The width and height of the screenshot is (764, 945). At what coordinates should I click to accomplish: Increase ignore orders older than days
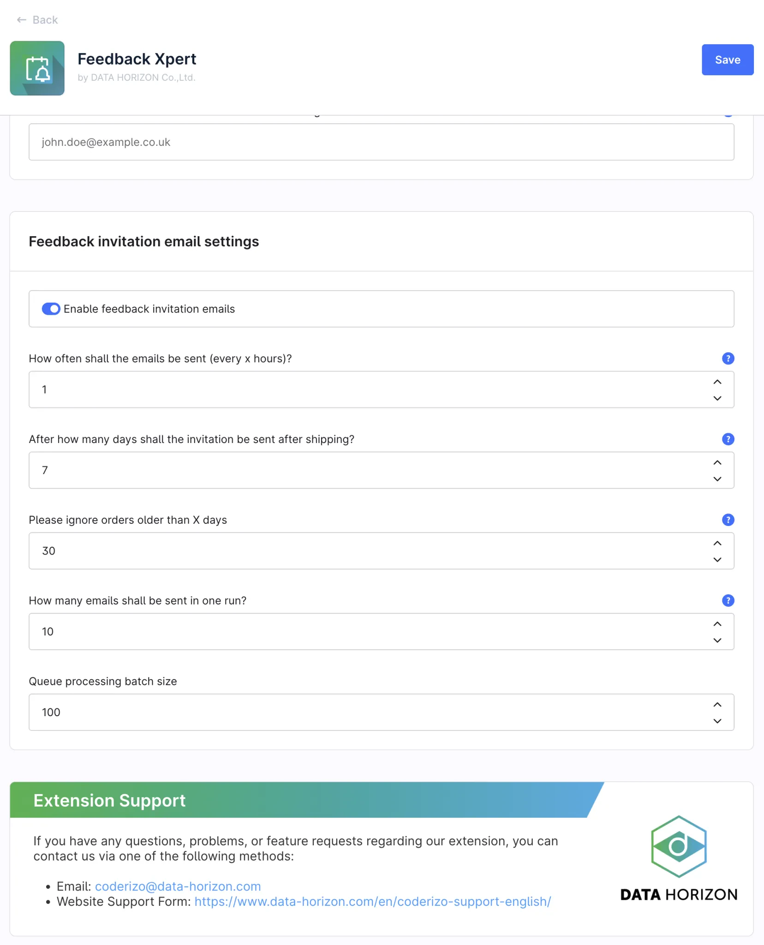pos(717,544)
